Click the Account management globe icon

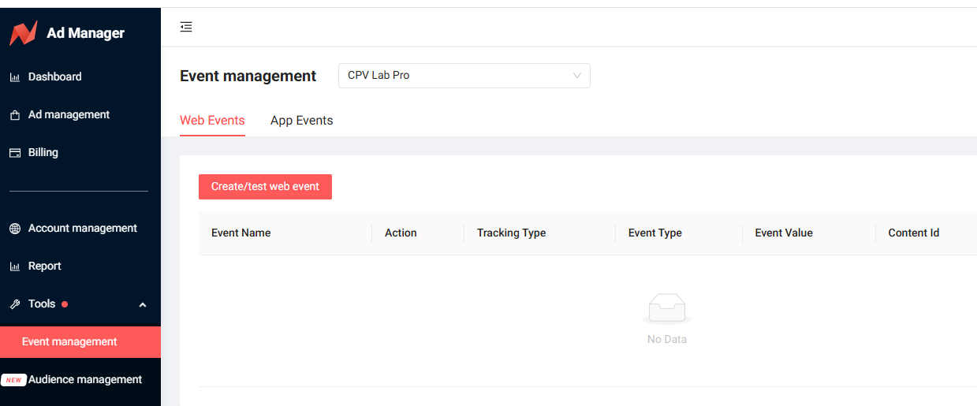click(x=14, y=229)
